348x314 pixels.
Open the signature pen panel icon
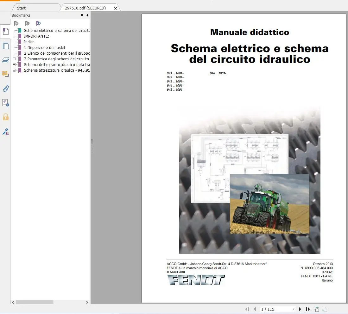pyautogui.click(x=6, y=131)
